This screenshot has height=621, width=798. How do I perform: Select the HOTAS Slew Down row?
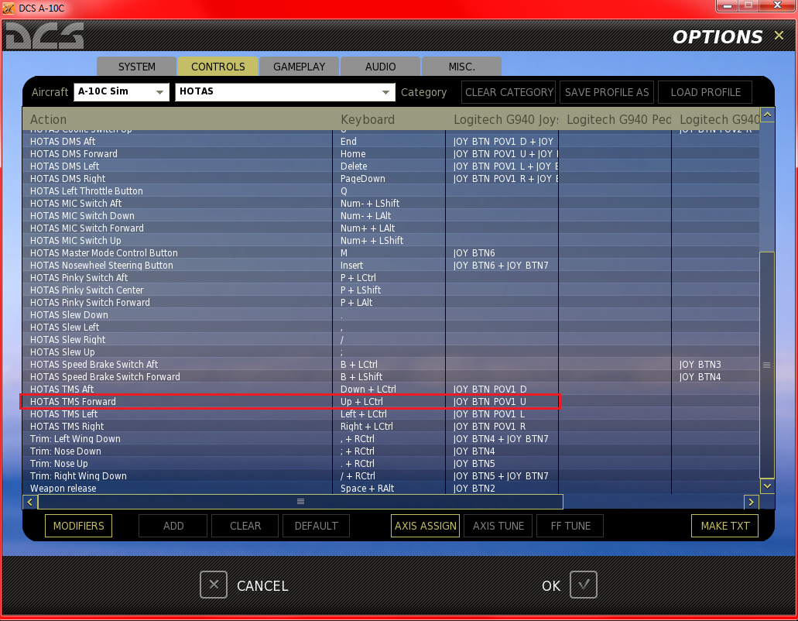coord(392,315)
